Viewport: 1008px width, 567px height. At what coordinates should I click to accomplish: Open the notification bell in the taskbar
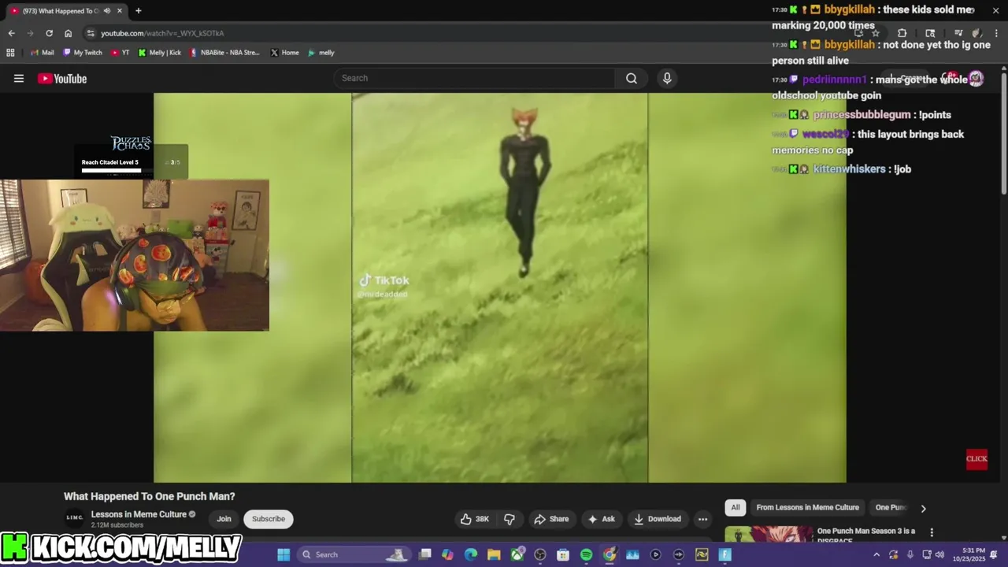(x=994, y=554)
